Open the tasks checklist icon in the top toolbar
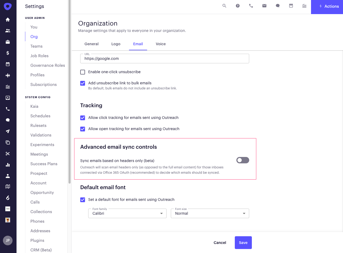343x253 pixels. (x=304, y=6)
